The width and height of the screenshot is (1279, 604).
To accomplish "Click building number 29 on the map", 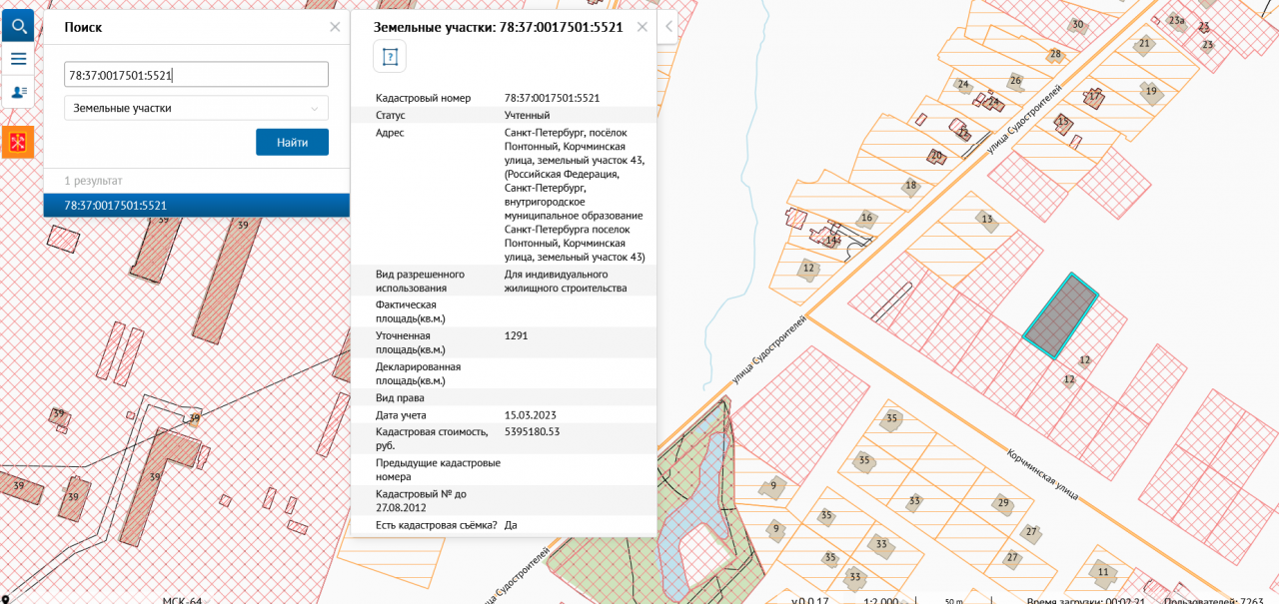I will 1002,502.
